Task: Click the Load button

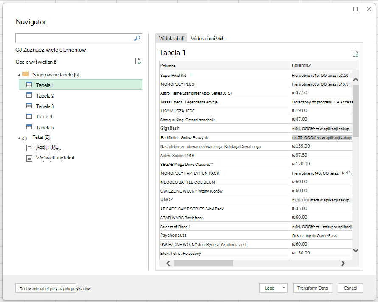Action: [x=270, y=288]
